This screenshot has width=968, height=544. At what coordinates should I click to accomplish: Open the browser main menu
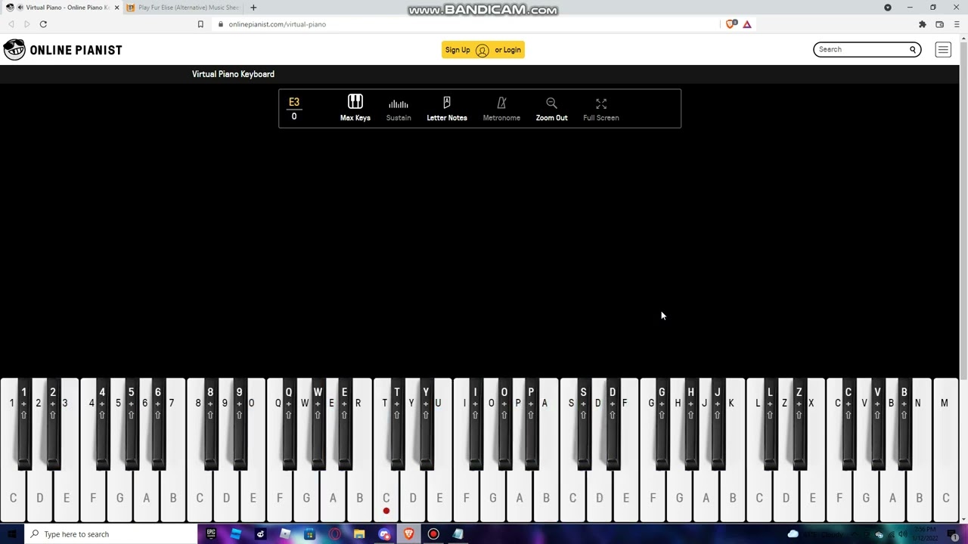point(957,24)
